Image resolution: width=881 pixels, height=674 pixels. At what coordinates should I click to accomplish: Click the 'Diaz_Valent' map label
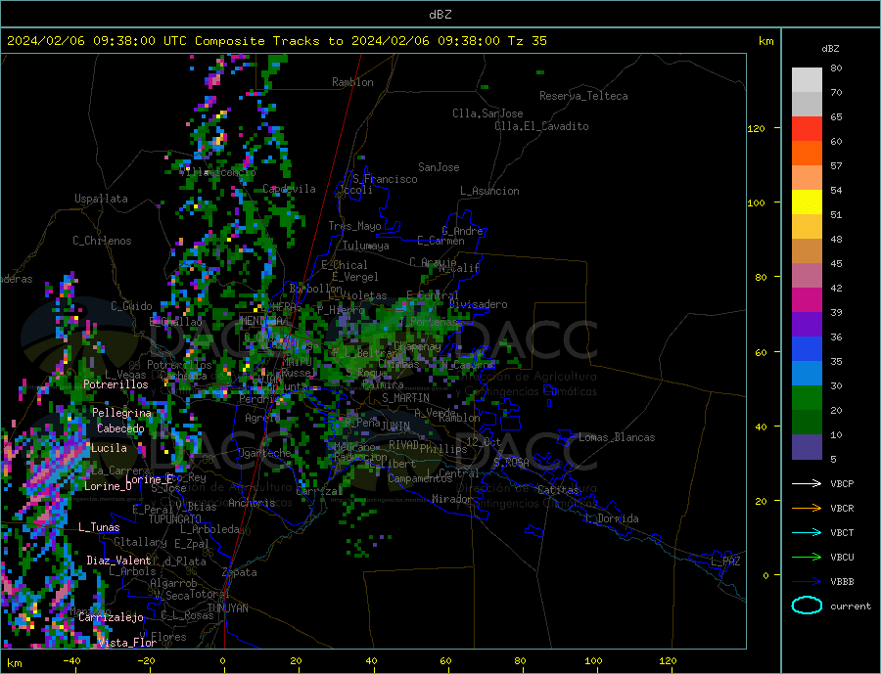[118, 561]
